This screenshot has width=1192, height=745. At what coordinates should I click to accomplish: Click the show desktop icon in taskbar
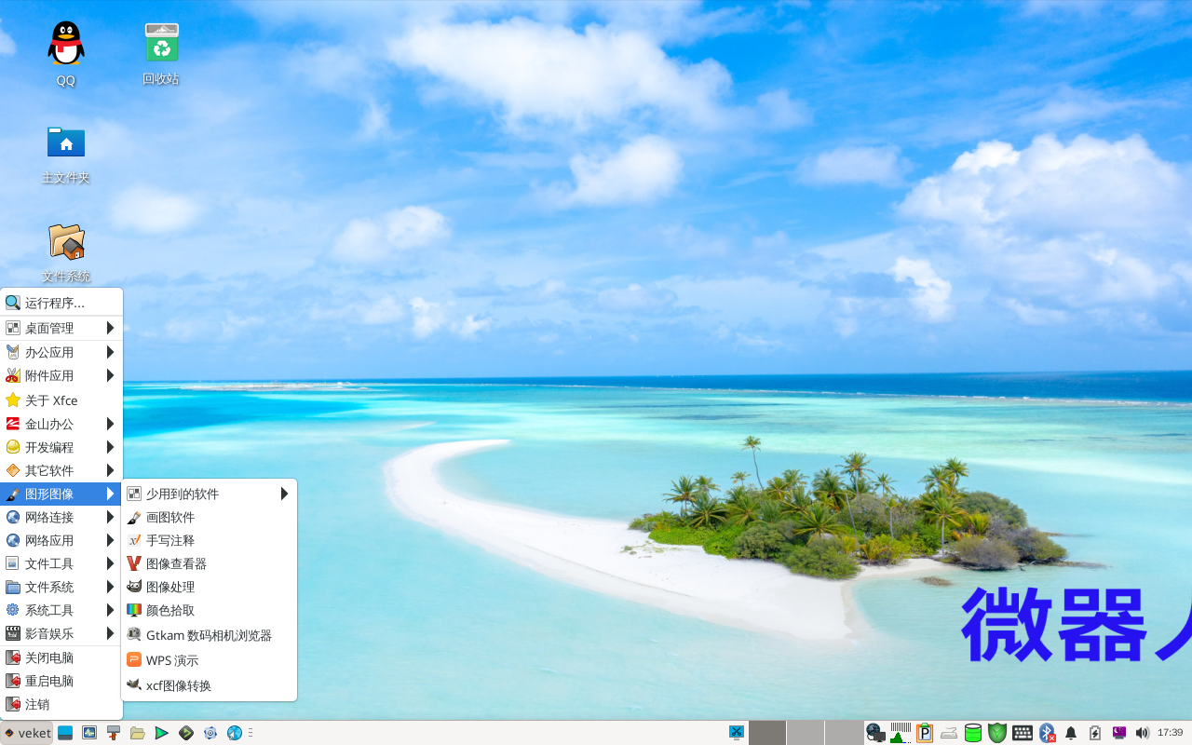pyautogui.click(x=65, y=733)
